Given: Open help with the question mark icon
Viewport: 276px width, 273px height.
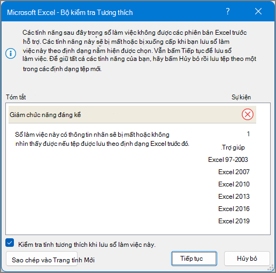Looking at the screenshot, I should (228, 11).
